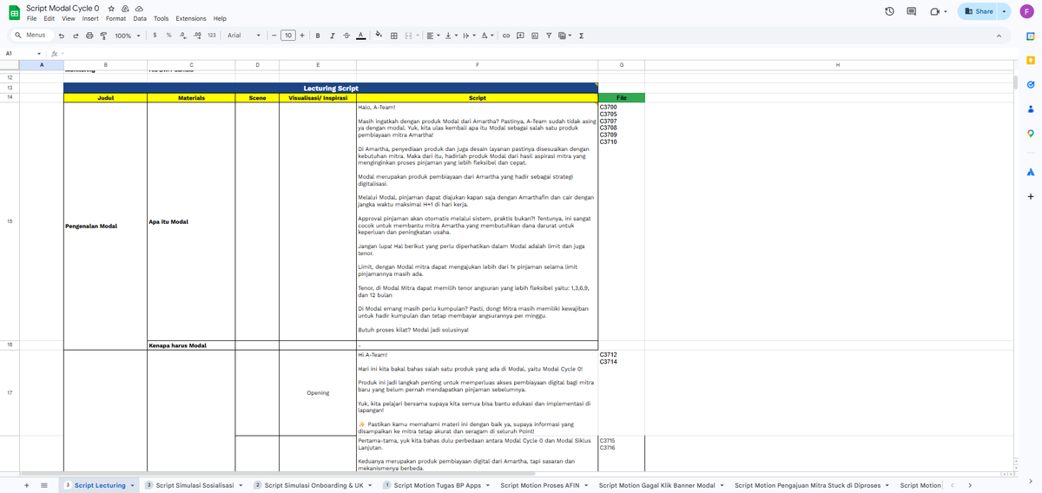Open text rotation dropdown
1042x493 pixels.
(488, 36)
